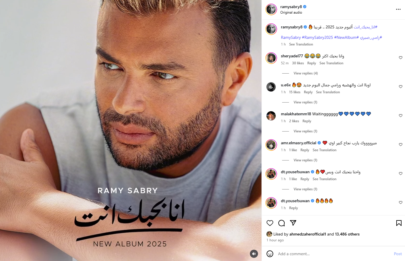This screenshot has width=405, height=261.
Task: Like sheryadel77's comment heart
Action: click(401, 58)
